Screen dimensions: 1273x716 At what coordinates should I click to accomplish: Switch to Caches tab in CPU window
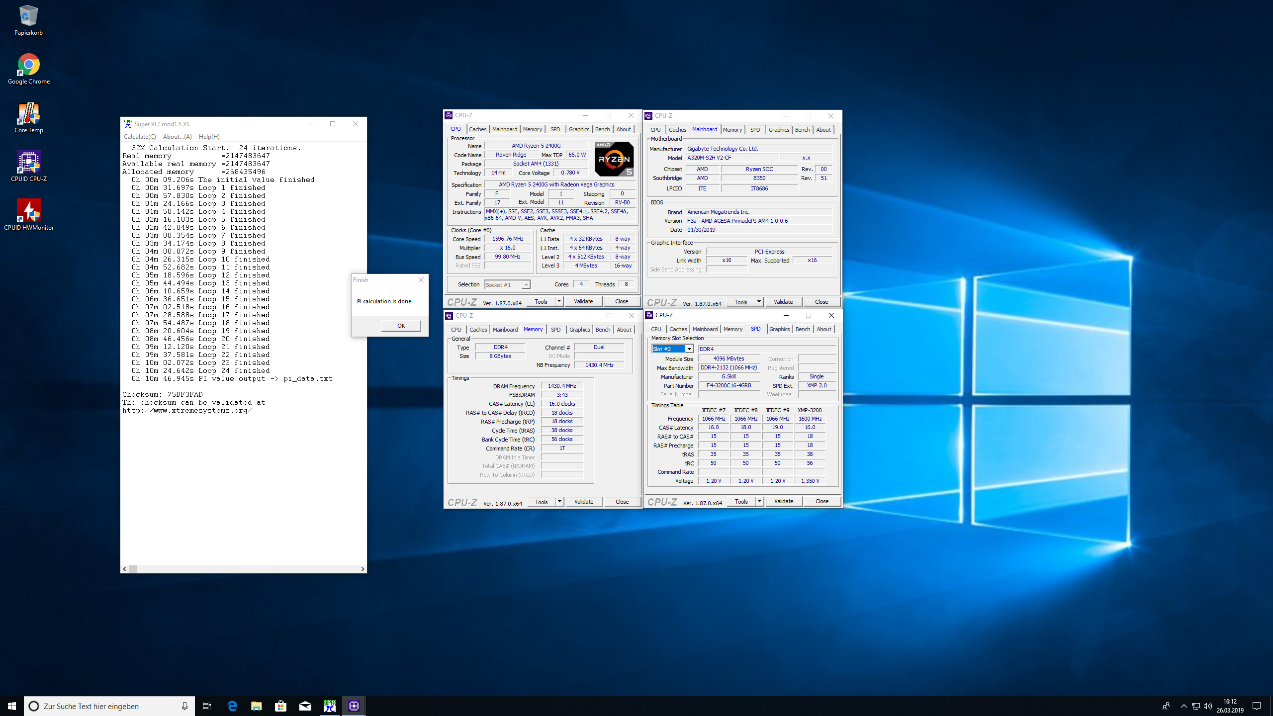pyautogui.click(x=477, y=129)
